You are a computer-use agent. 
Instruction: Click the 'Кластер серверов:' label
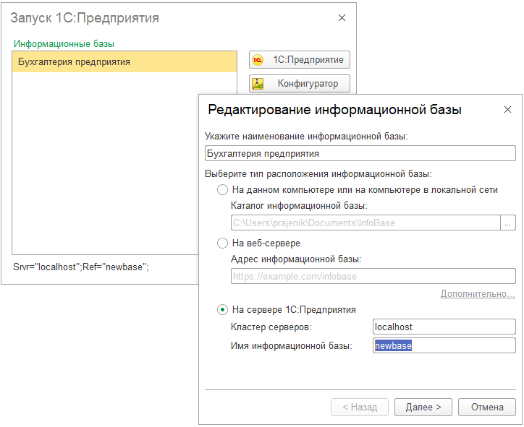click(271, 327)
